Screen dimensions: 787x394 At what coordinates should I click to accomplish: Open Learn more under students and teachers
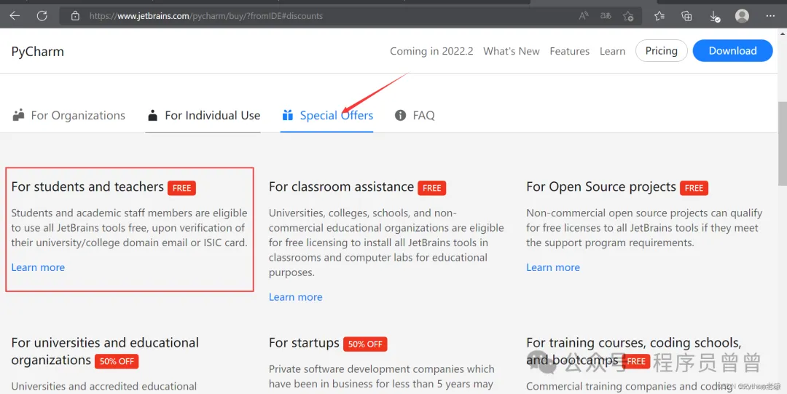click(38, 267)
